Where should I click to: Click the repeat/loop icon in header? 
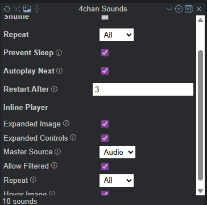pyautogui.click(x=7, y=9)
